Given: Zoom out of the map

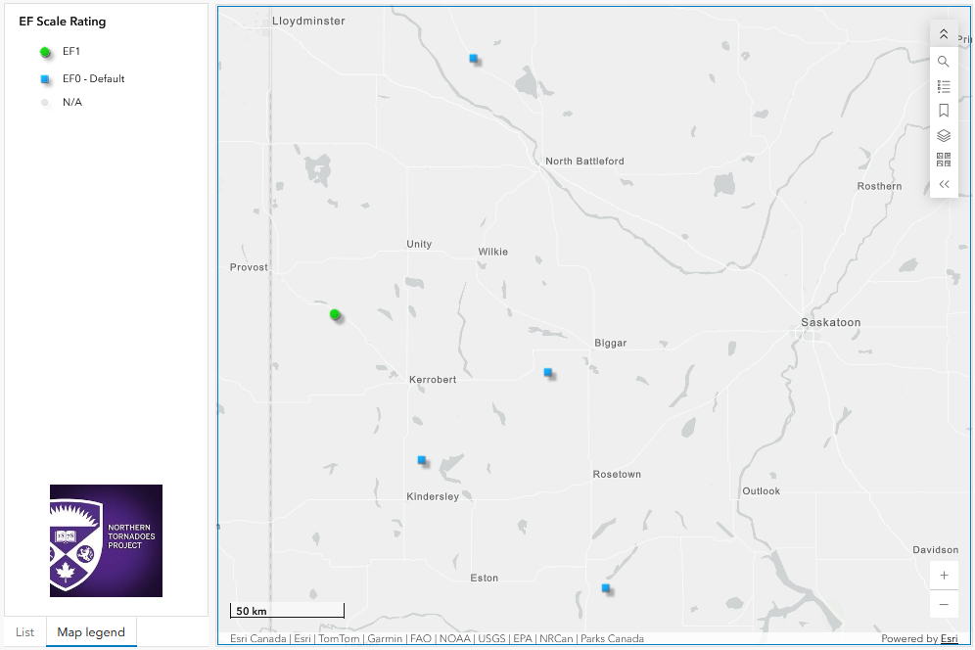Looking at the screenshot, I should coord(944,604).
